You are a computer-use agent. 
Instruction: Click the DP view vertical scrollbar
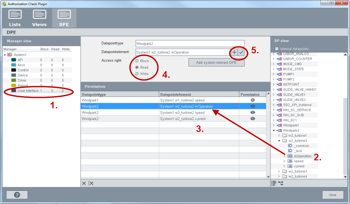click(345, 131)
